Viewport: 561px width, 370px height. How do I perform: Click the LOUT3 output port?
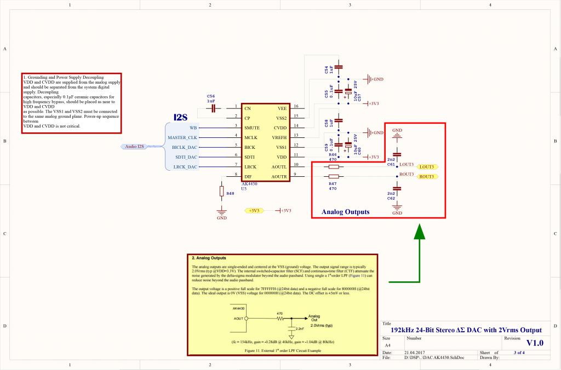tap(428, 166)
